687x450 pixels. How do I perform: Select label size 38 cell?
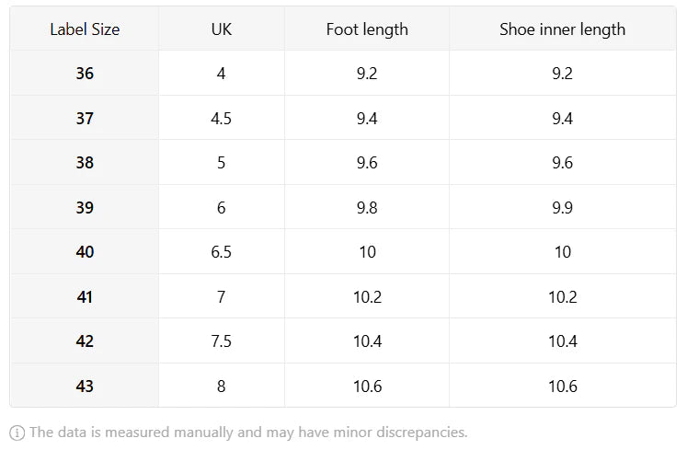[x=85, y=163]
